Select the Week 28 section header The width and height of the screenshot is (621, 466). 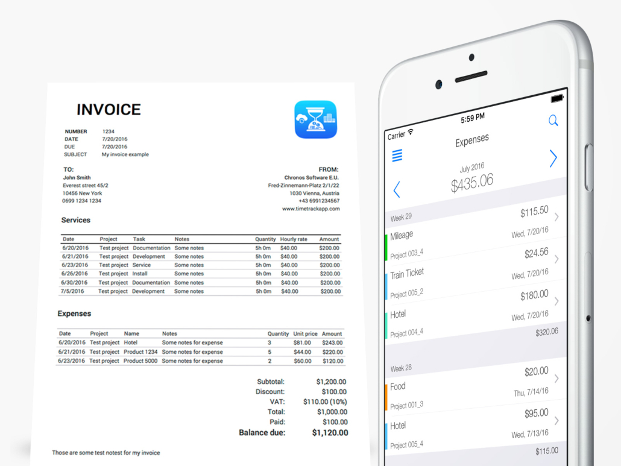click(x=402, y=368)
